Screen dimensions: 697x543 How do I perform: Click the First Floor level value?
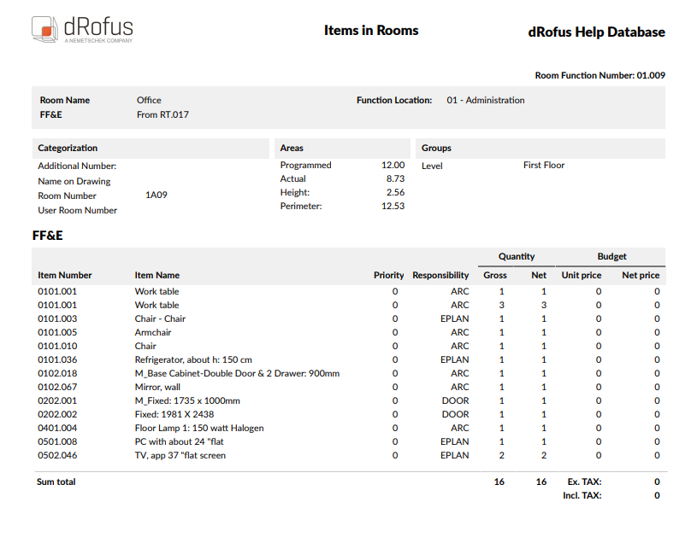(x=544, y=166)
